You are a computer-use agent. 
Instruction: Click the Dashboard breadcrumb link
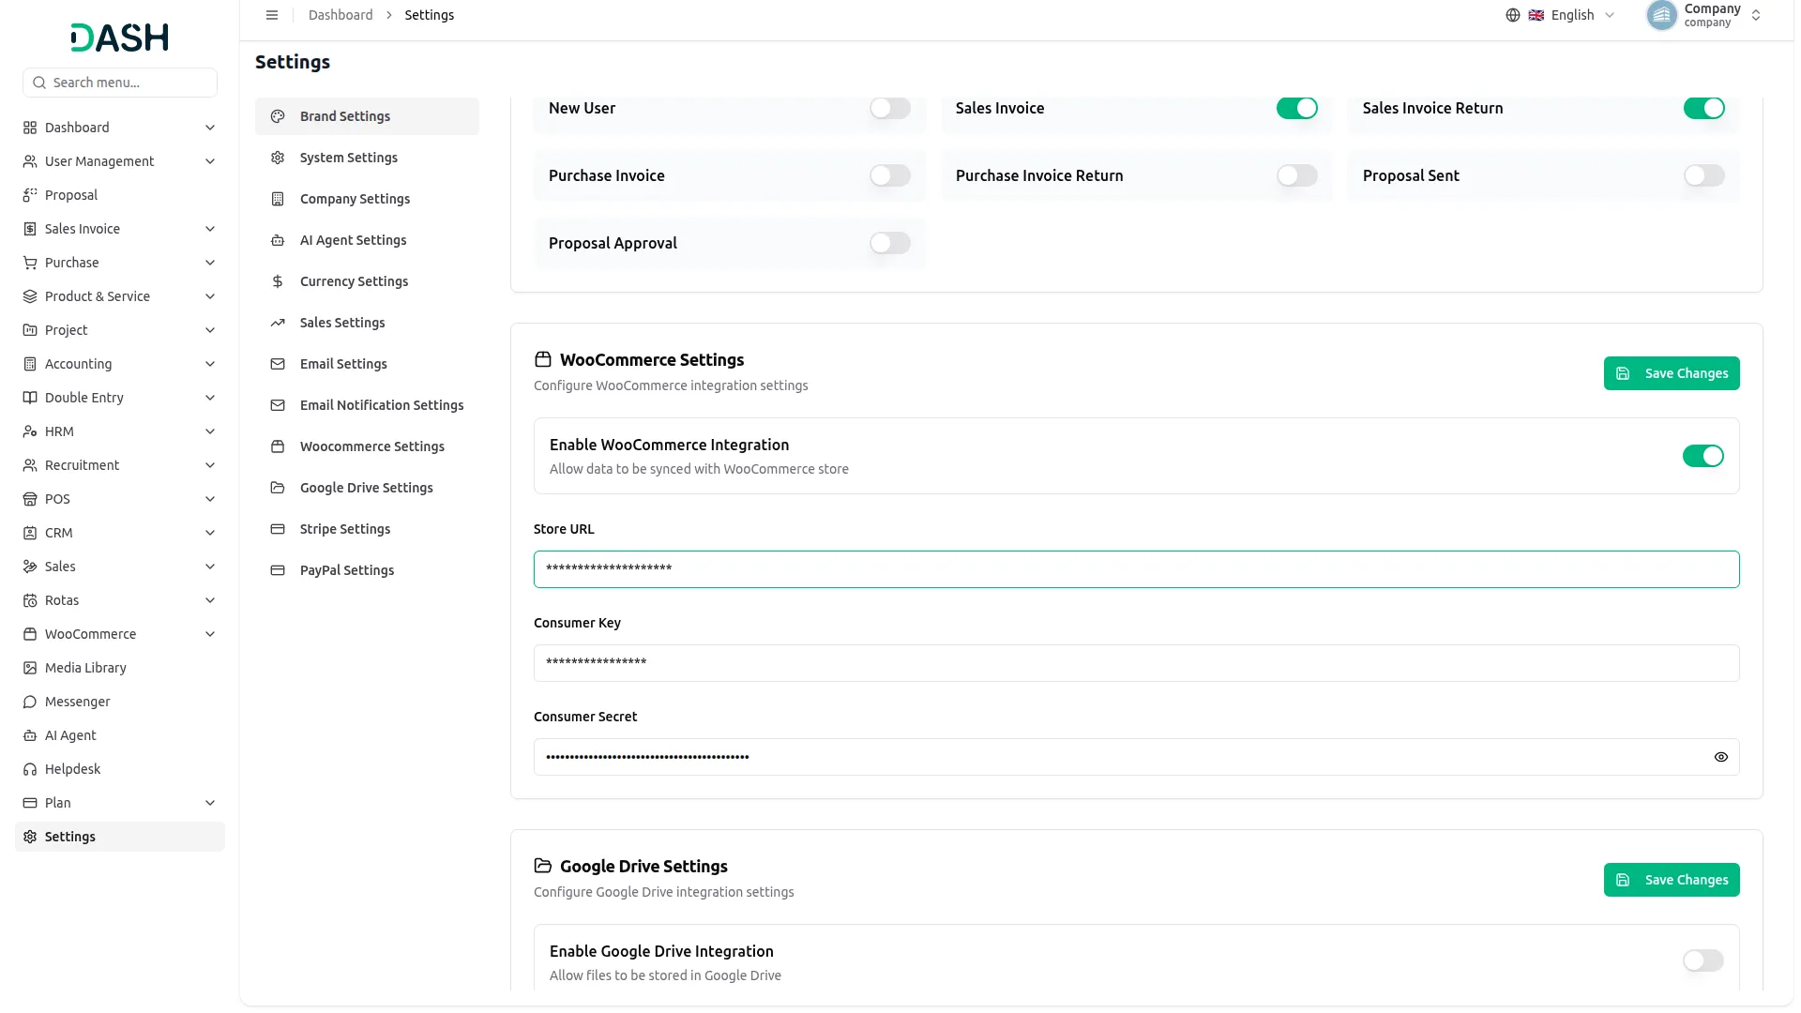coord(340,15)
